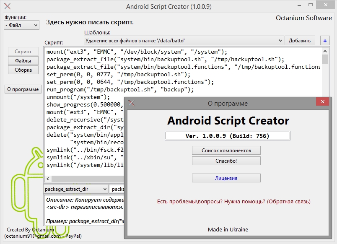The width and height of the screenshot is (337, 244).
Task: Open the package_extract_dir function dropdown
Action: pyautogui.click(x=75, y=189)
